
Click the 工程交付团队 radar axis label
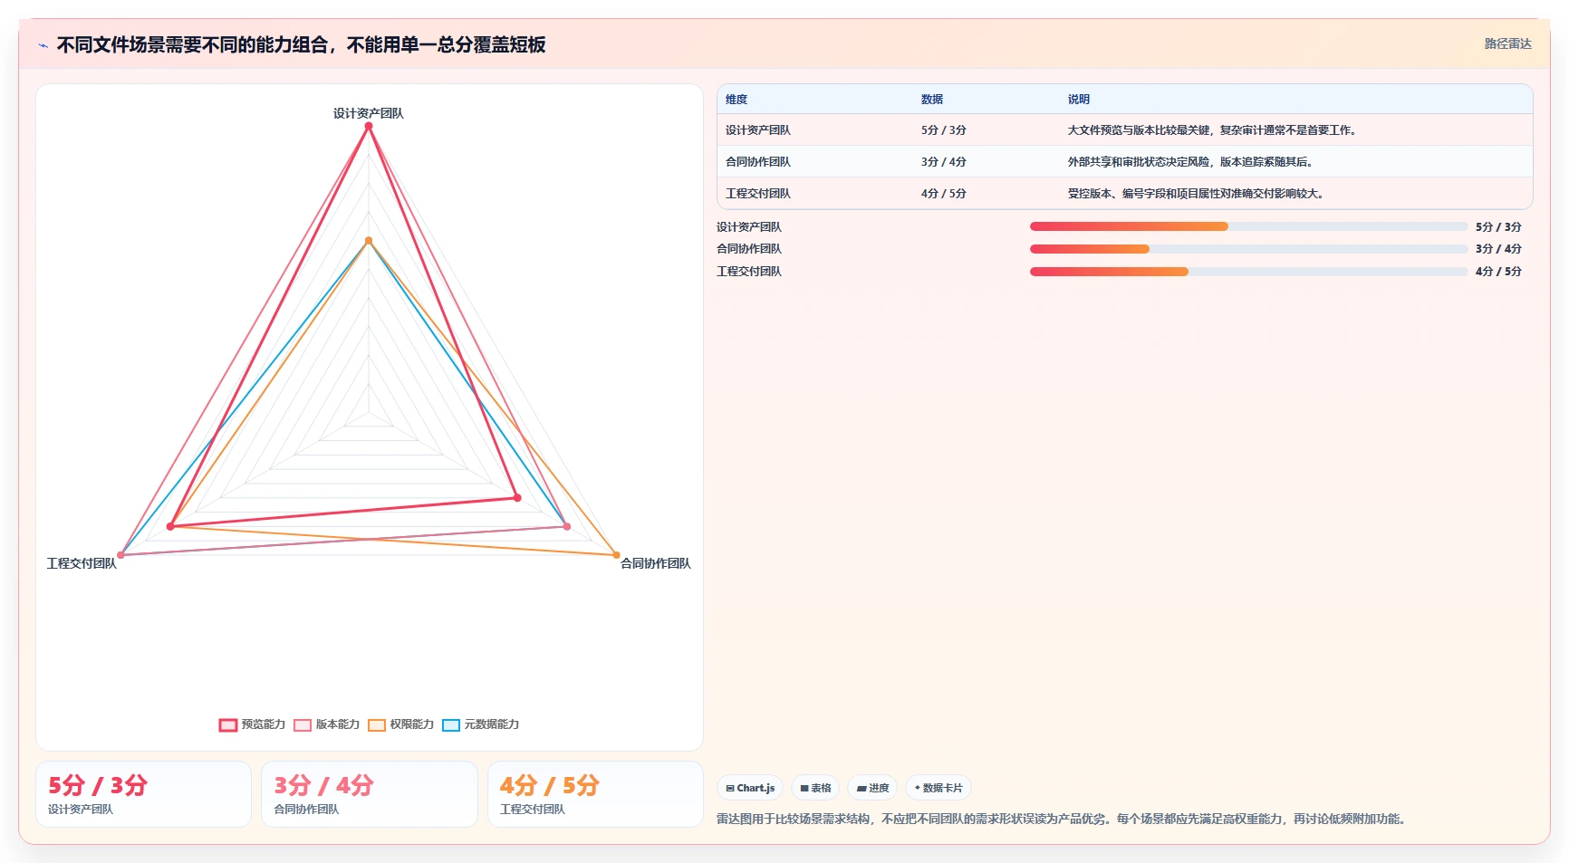tap(82, 563)
